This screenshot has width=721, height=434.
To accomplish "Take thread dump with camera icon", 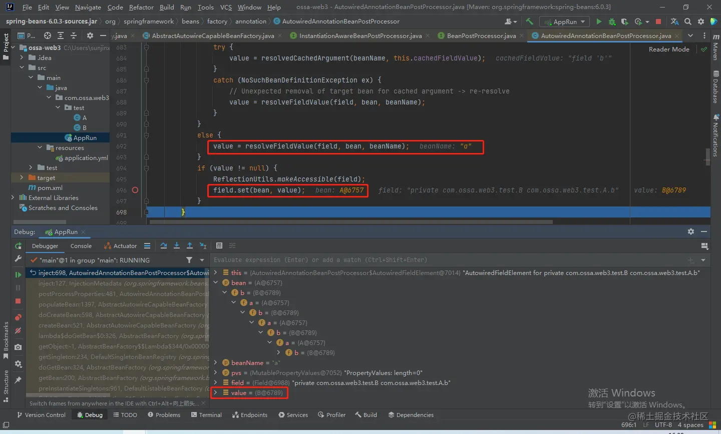I will click(18, 347).
